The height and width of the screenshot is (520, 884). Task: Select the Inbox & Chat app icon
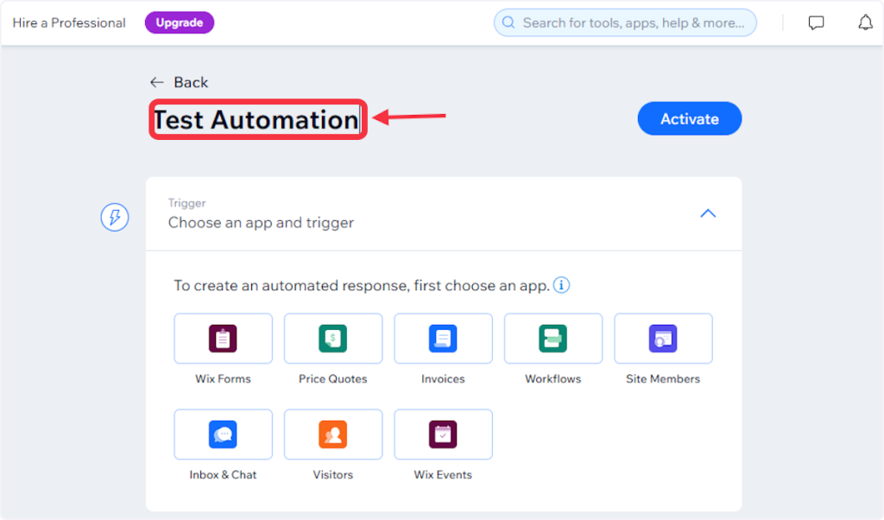point(223,434)
